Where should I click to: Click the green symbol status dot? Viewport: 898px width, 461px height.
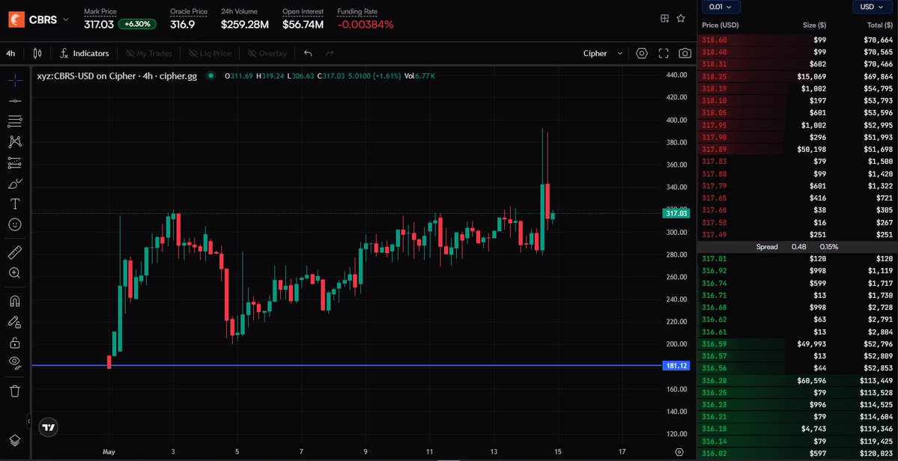click(x=211, y=76)
